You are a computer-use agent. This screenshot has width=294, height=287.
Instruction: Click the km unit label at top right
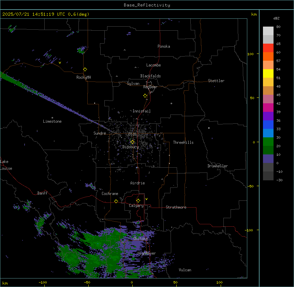254,14
